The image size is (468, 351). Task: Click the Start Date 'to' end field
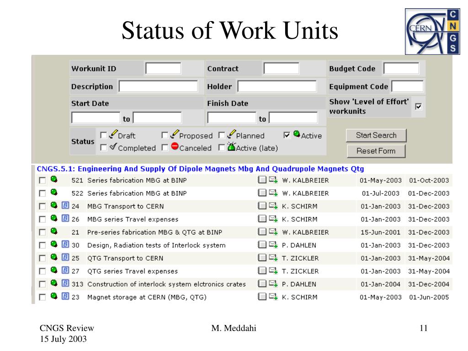click(157, 117)
